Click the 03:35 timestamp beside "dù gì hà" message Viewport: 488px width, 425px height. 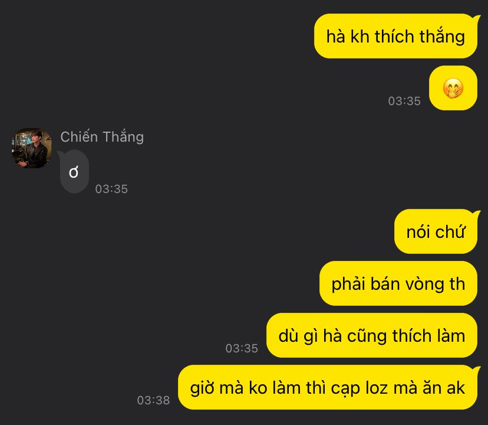point(242,348)
